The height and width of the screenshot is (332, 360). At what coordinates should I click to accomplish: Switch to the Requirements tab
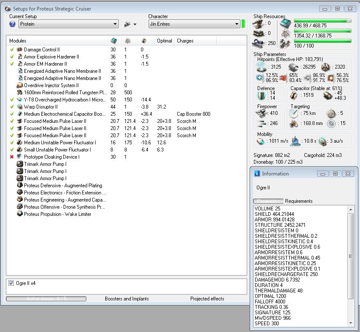coord(299,201)
